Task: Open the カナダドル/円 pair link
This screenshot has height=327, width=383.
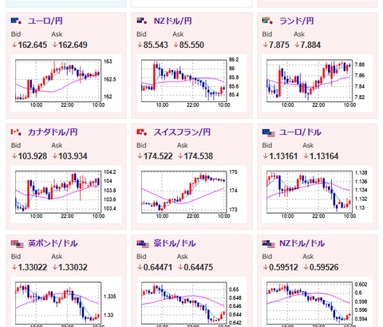Action: [x=53, y=132]
